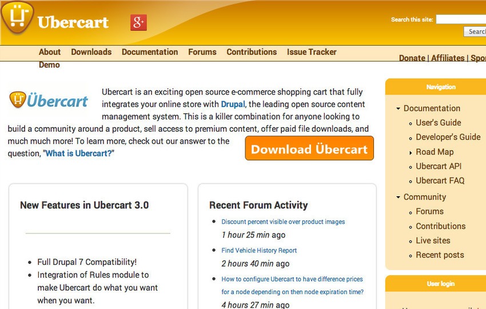Open Road Map in sidebar
This screenshot has width=486, height=309.
point(435,152)
